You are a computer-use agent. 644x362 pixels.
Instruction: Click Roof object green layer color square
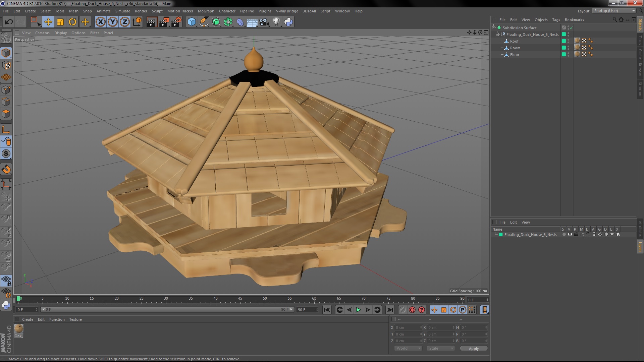[x=564, y=41]
